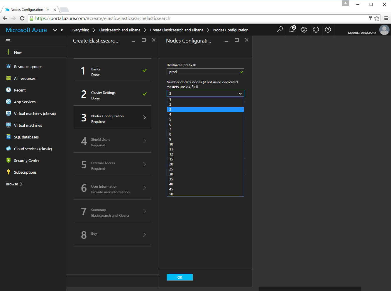
Task: Click DEFAULT DIRECTORY label
Action: [x=362, y=33]
